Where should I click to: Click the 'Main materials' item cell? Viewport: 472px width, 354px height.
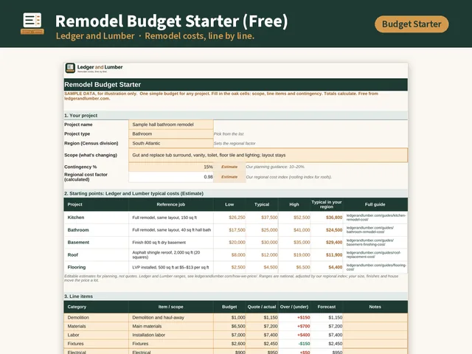pos(171,326)
